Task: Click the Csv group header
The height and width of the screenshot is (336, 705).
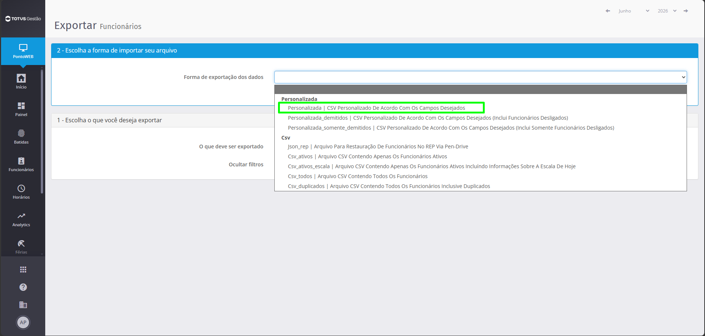Action: pyautogui.click(x=286, y=138)
